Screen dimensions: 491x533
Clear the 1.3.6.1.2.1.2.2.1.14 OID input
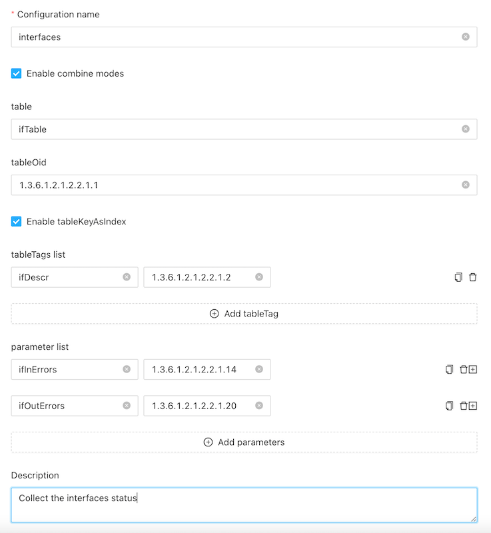pyautogui.click(x=259, y=369)
